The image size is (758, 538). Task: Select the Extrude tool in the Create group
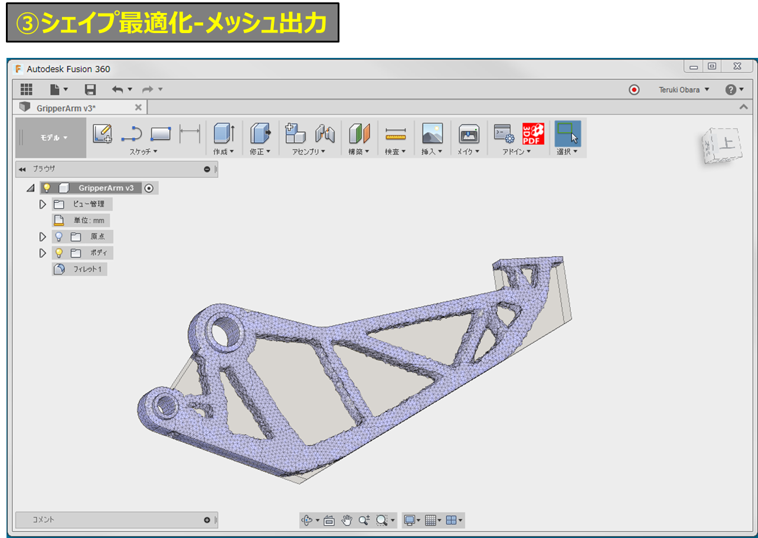click(224, 134)
